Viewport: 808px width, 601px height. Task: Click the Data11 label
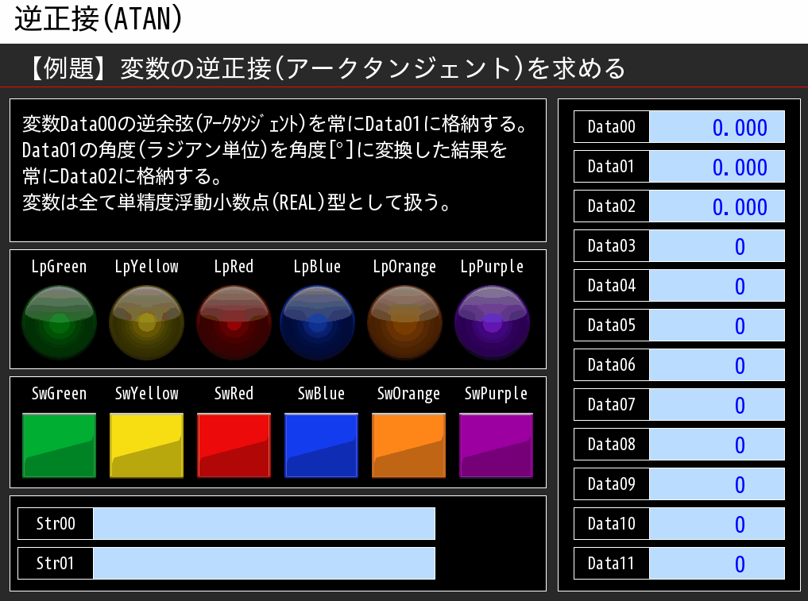tap(612, 563)
